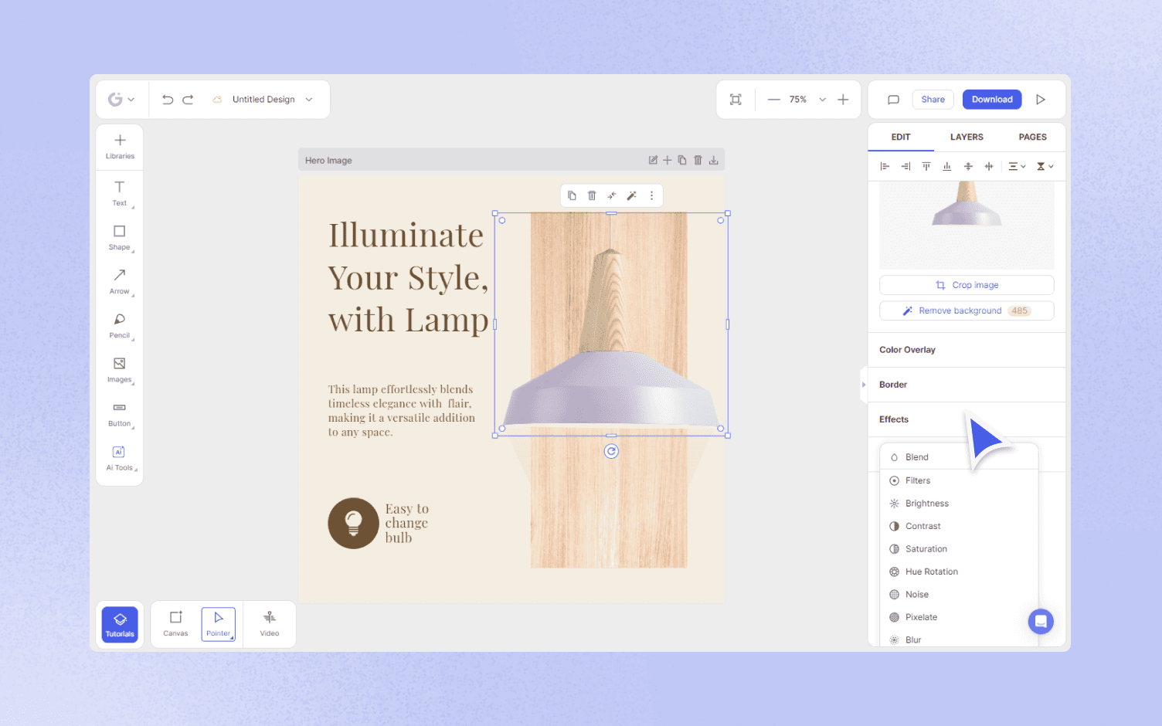The width and height of the screenshot is (1162, 726).
Task: Choose the Filters effect
Action: 959,480
